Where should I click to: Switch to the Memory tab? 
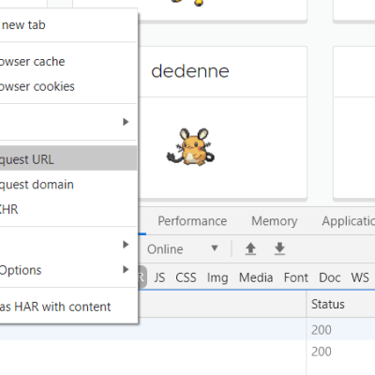[x=275, y=221]
